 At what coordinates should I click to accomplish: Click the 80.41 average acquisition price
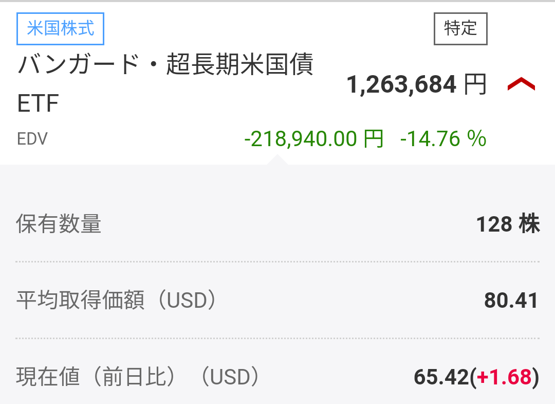[x=511, y=301]
